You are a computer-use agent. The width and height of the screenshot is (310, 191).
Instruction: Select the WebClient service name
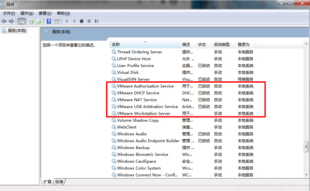point(127,127)
